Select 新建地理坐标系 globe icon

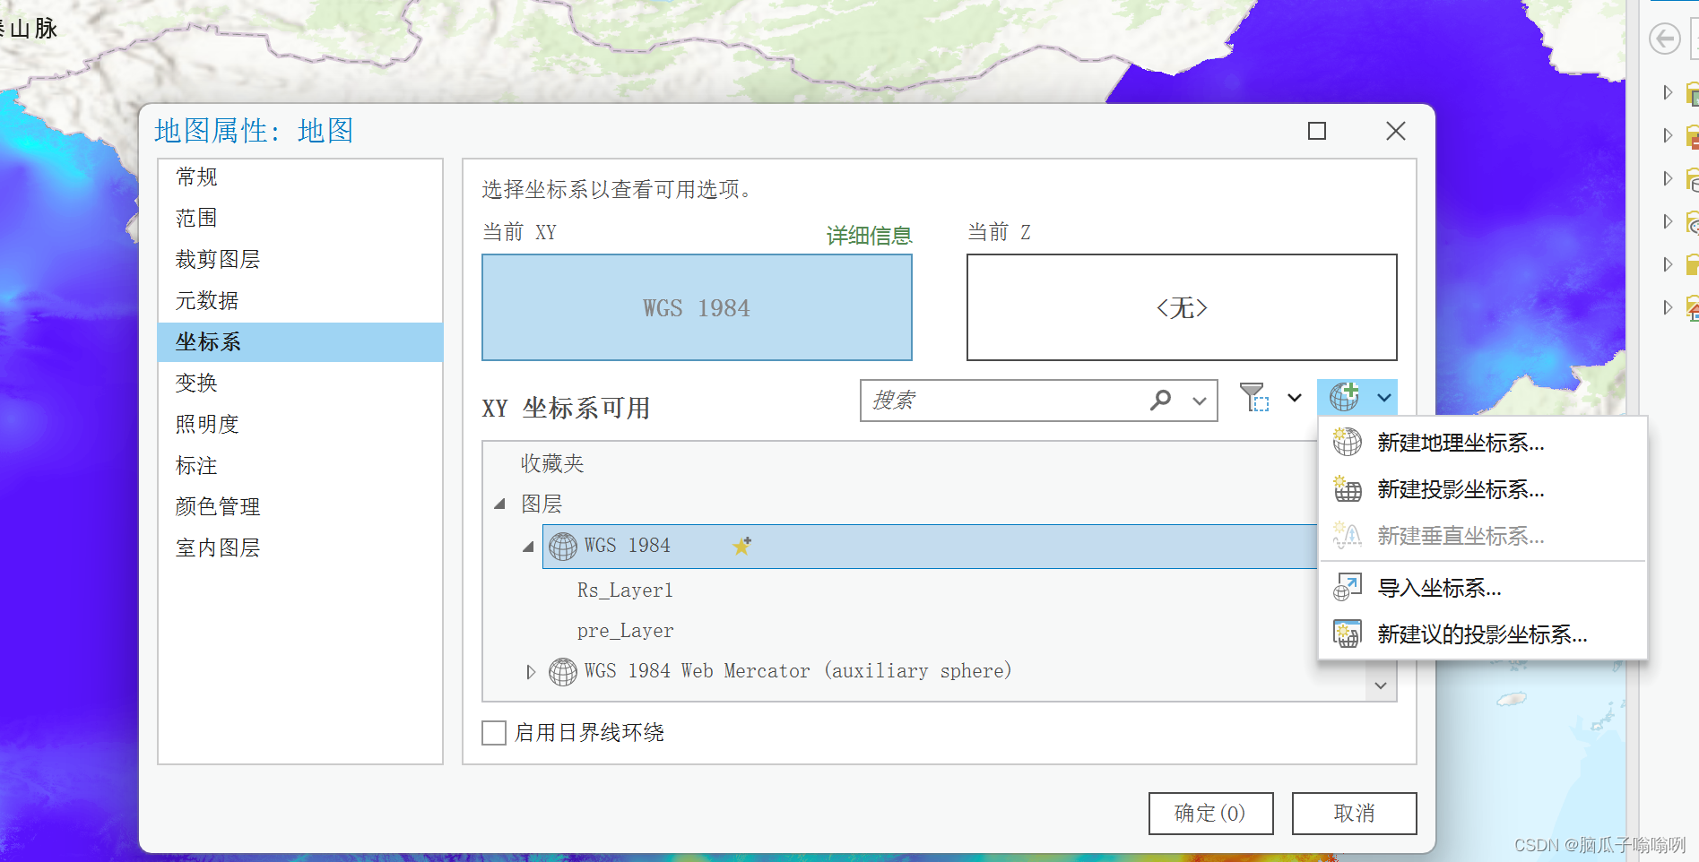[1346, 442]
